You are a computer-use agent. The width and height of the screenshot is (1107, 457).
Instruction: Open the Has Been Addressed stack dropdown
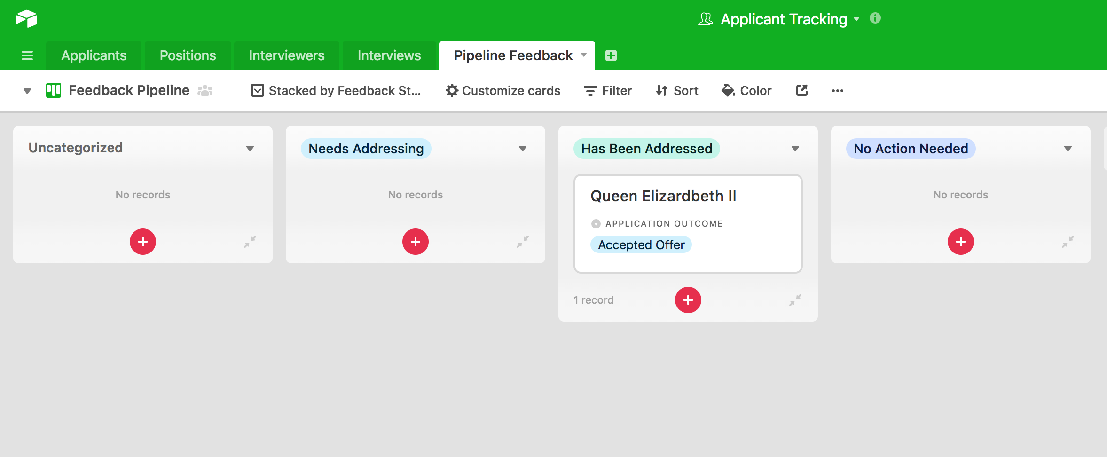click(795, 149)
